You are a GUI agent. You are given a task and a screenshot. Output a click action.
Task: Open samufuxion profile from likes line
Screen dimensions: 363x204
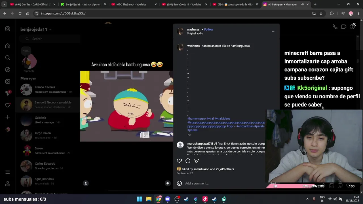coord(201,169)
